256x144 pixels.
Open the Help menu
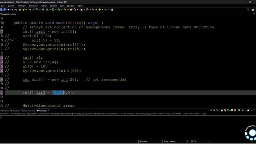pos(80,6)
